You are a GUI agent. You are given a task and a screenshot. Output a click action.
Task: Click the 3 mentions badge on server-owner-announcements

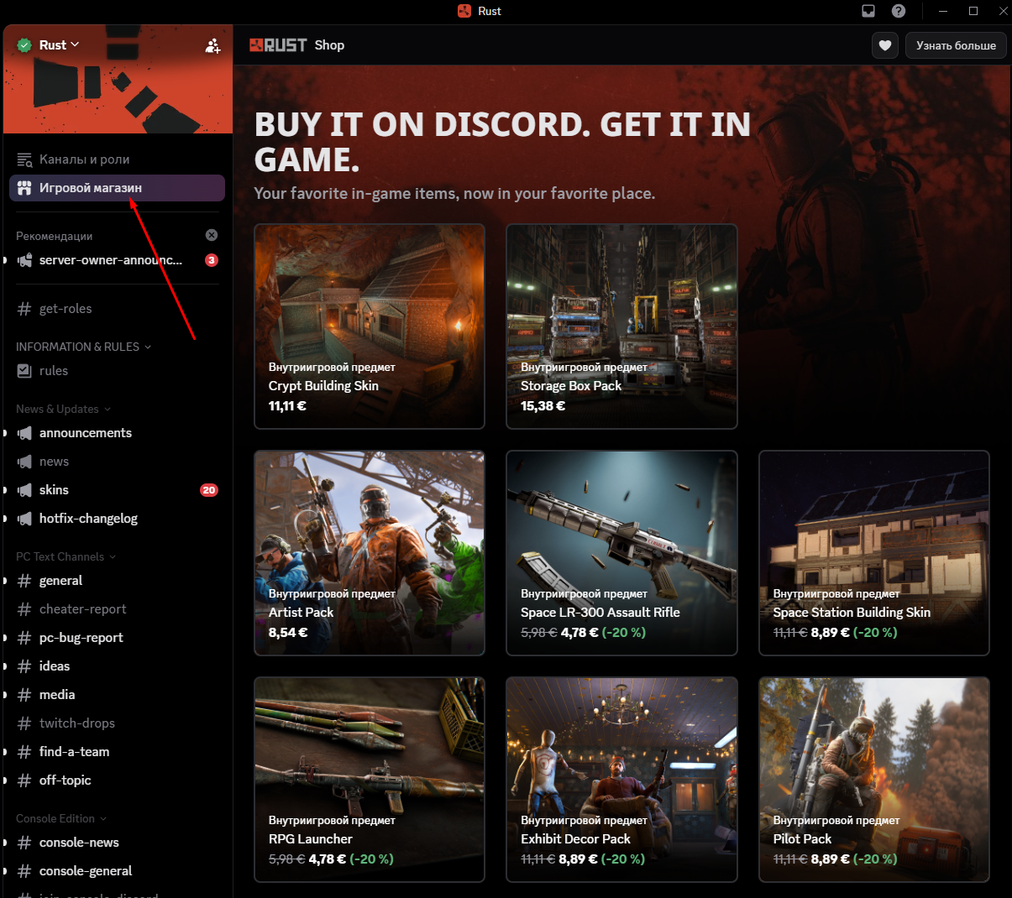click(212, 260)
